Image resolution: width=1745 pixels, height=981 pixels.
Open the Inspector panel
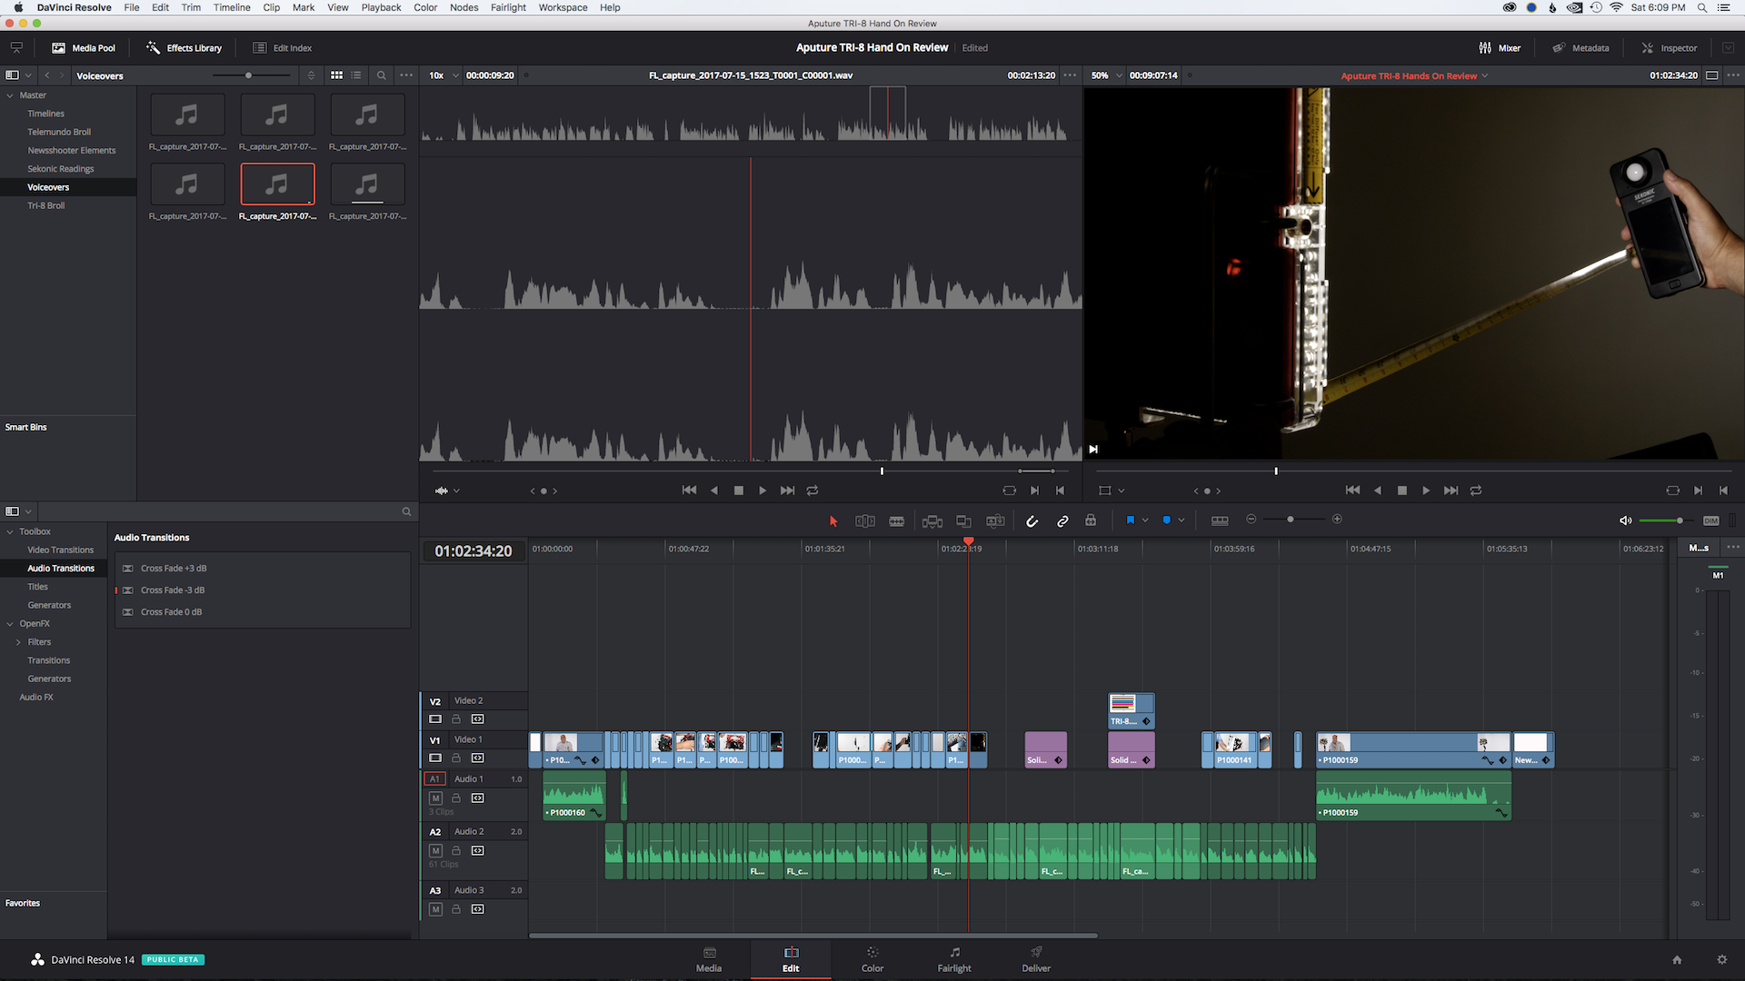(x=1669, y=48)
